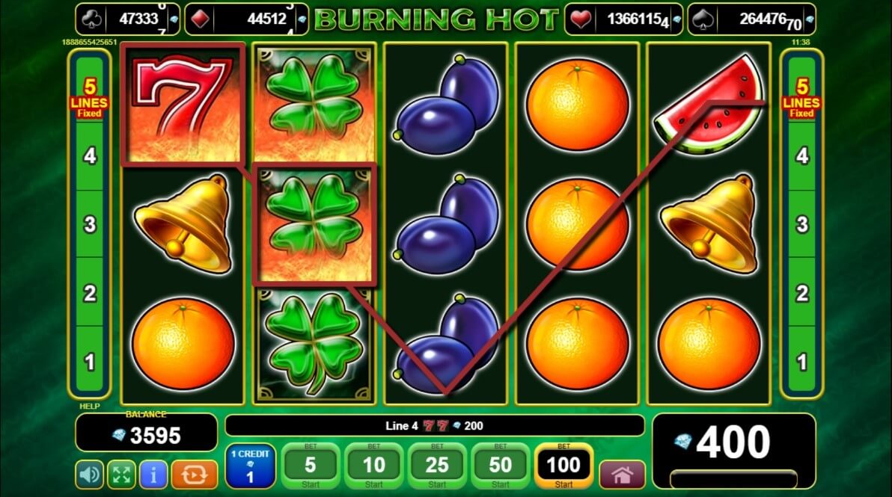Spin with the highlighted bet 100 button

(x=563, y=466)
